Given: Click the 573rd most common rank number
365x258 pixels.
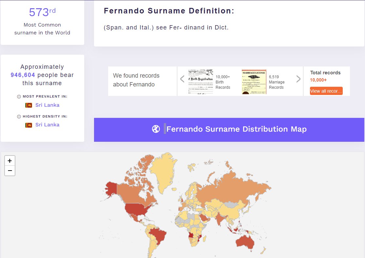Looking at the screenshot, I should pyautogui.click(x=42, y=12).
